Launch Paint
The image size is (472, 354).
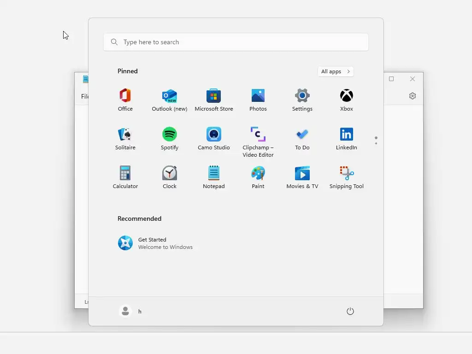[258, 177]
